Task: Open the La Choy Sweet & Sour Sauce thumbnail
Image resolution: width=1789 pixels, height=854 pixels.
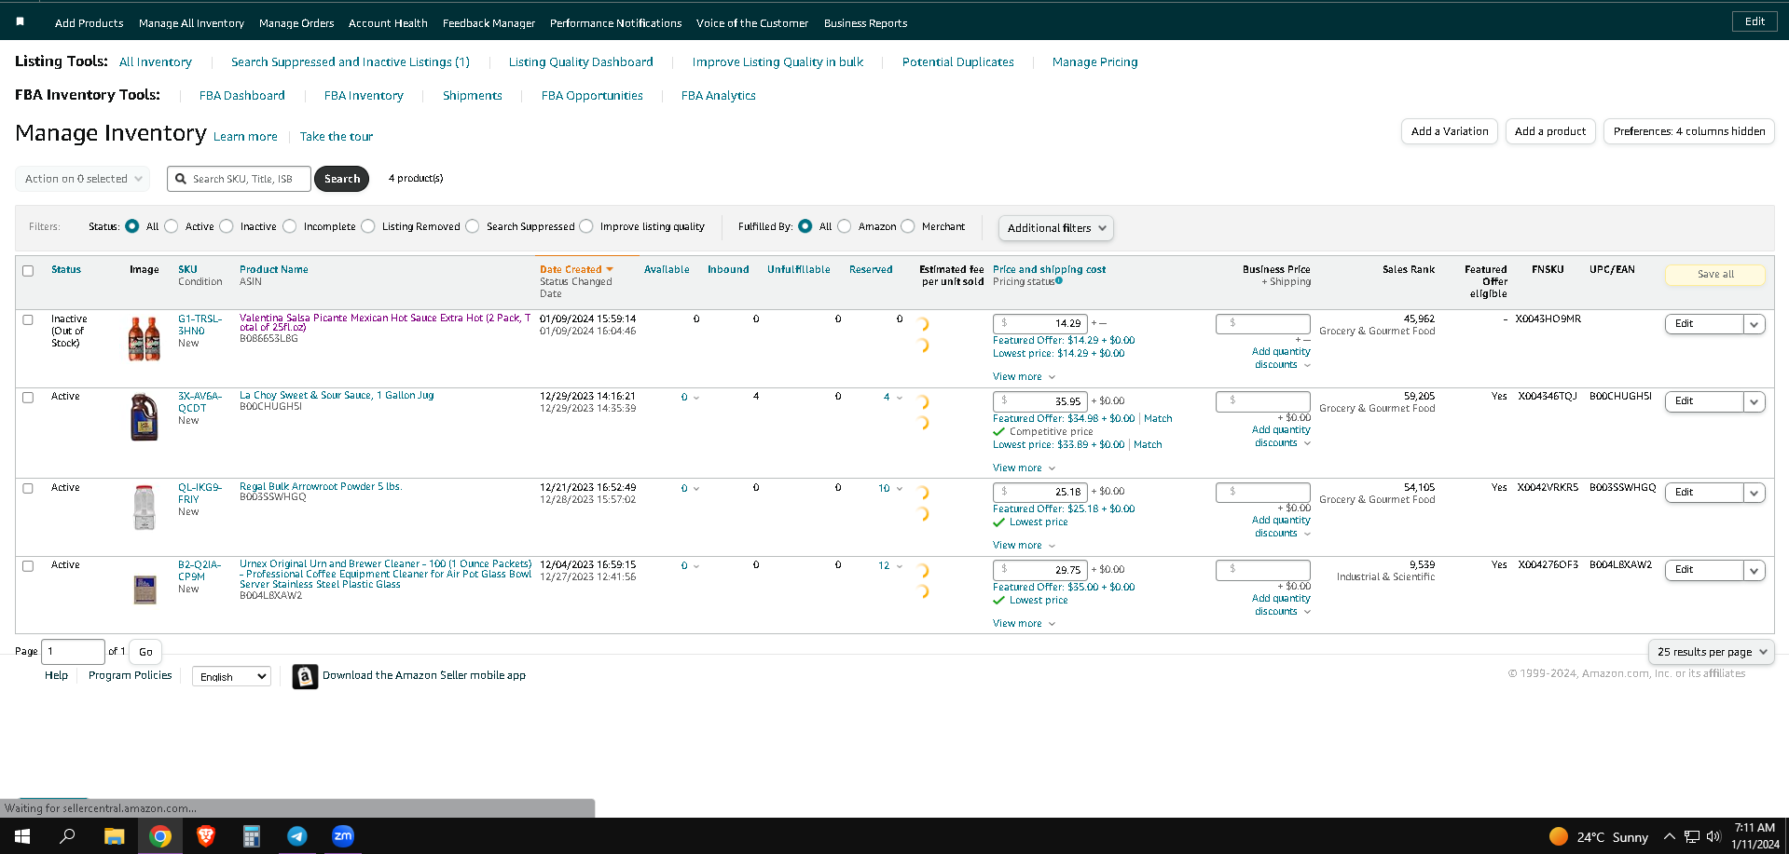Action: click(144, 416)
